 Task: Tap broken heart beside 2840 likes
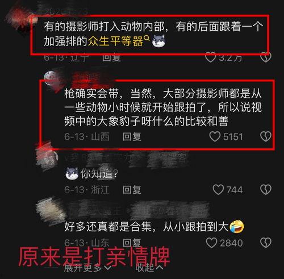(x=266, y=243)
